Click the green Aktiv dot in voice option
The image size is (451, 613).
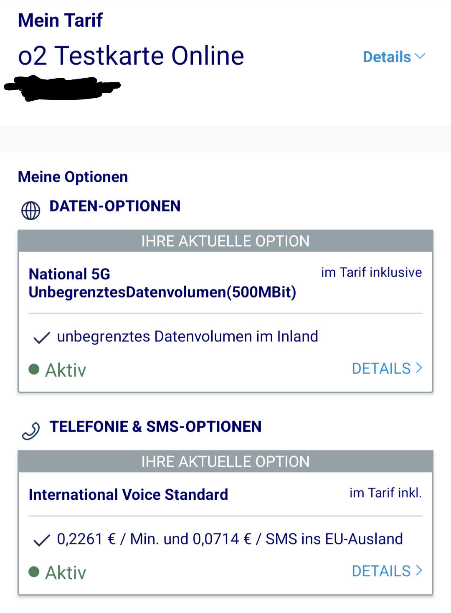coord(34,572)
